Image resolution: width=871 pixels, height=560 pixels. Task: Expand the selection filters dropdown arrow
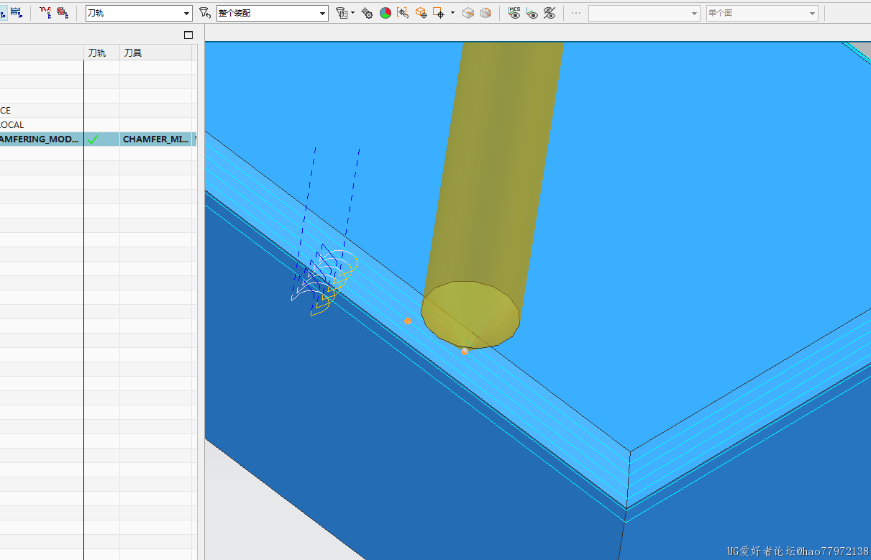(353, 13)
